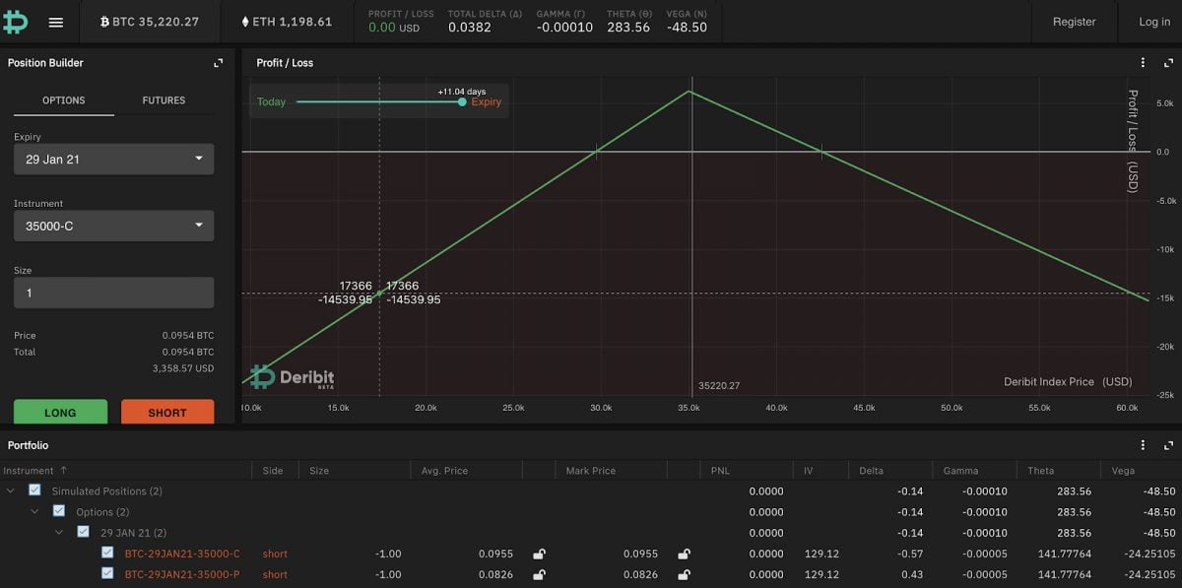Click the Size input field
The width and height of the screenshot is (1182, 588).
113,292
